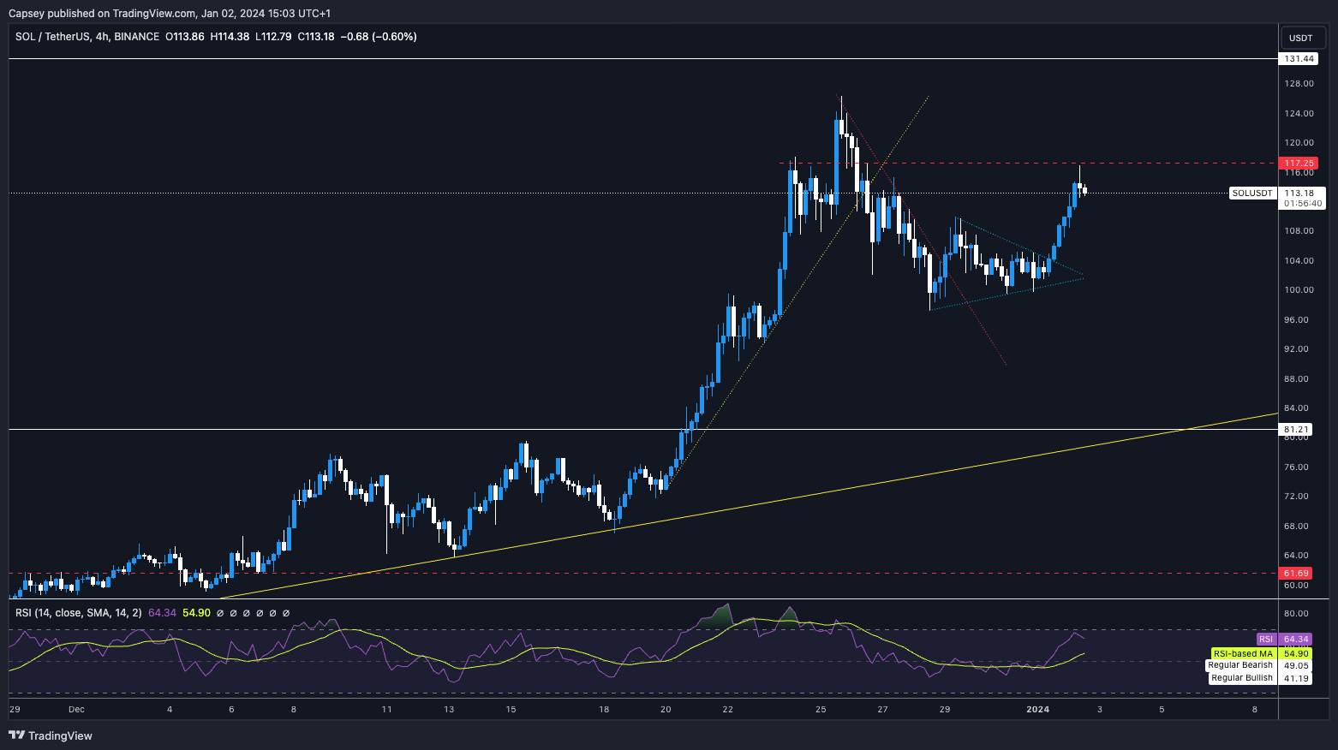Select the SOLUSDT symbol tag on the price line
The width and height of the screenshot is (1338, 750).
coord(1251,193)
